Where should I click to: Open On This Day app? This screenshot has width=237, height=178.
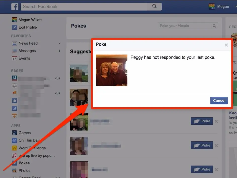coord(29,140)
